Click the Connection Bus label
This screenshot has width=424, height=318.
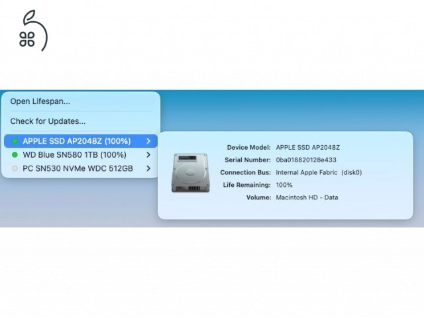pyautogui.click(x=246, y=172)
